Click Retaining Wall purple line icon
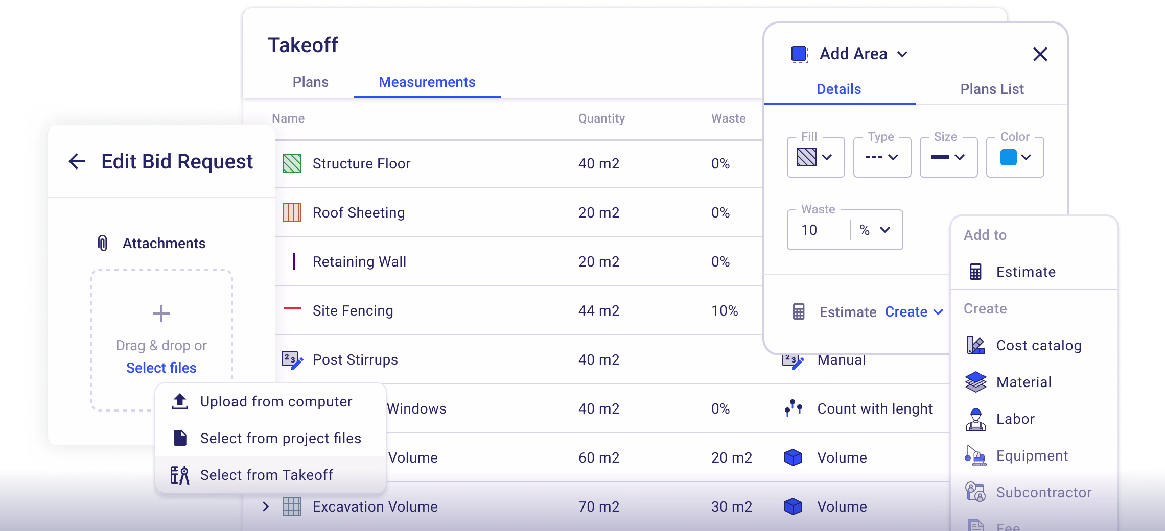Screen dimensions: 1165x531 (x=293, y=261)
